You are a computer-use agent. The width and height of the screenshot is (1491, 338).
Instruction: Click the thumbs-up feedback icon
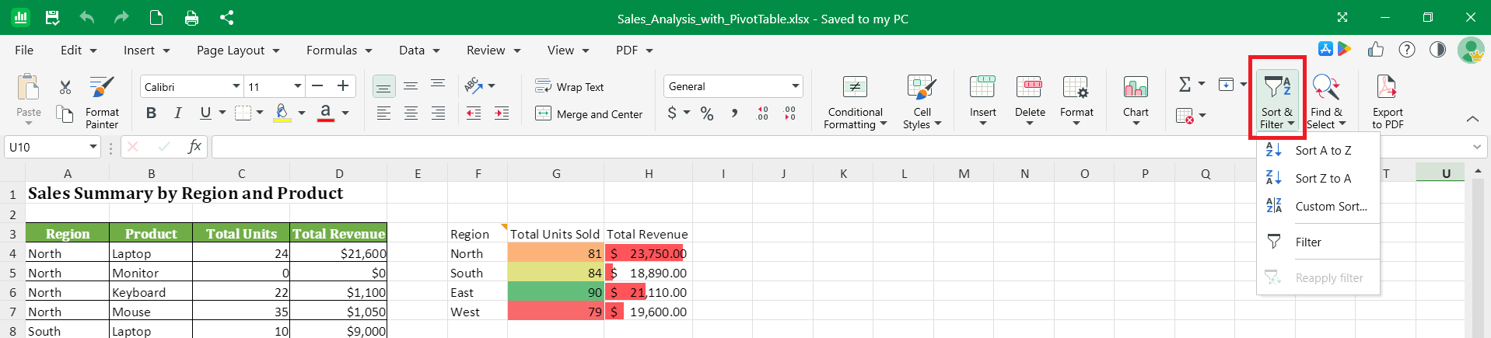[1376, 50]
